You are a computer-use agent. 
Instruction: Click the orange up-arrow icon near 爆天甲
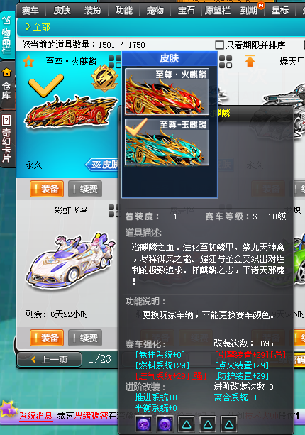tap(250, 61)
